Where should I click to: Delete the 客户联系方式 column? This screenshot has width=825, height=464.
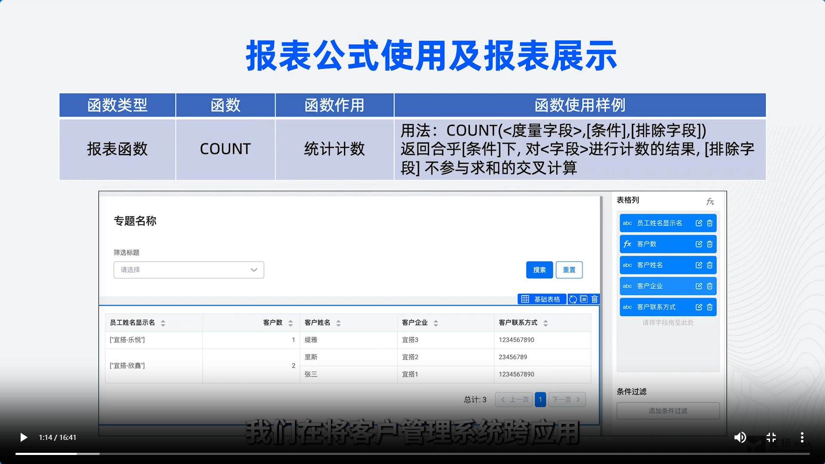pos(710,307)
